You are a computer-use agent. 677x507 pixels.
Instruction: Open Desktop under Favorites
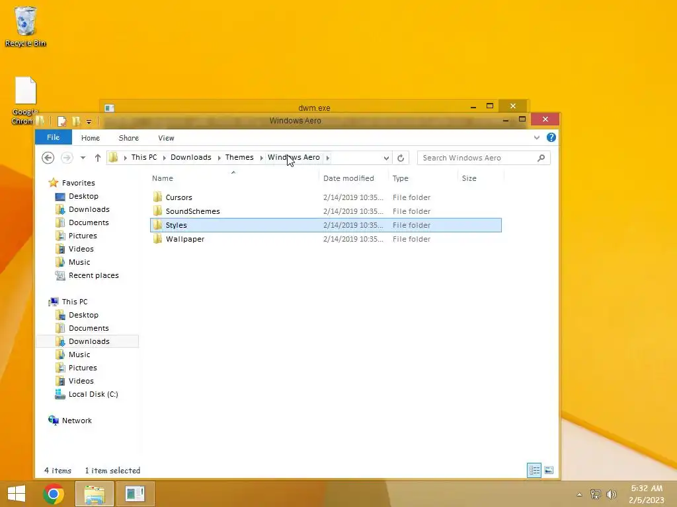point(83,196)
